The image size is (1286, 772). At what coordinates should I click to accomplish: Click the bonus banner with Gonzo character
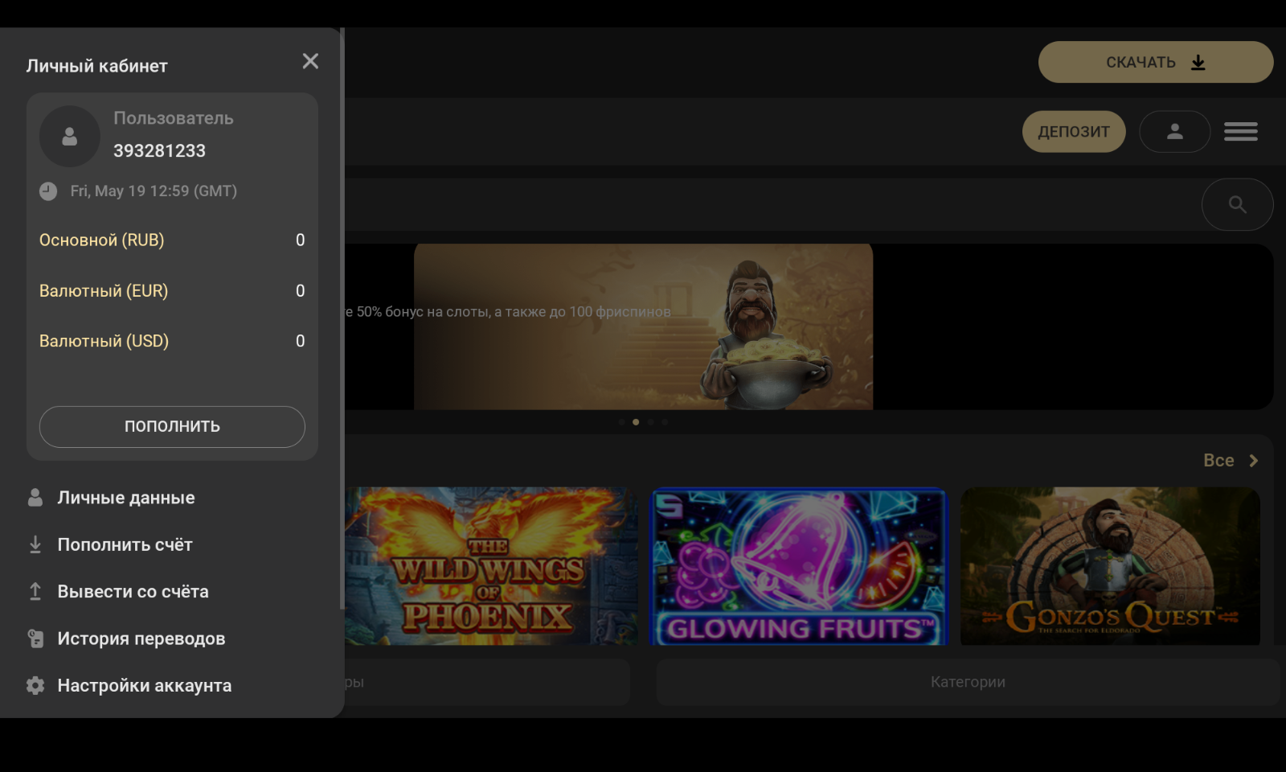coord(643,326)
